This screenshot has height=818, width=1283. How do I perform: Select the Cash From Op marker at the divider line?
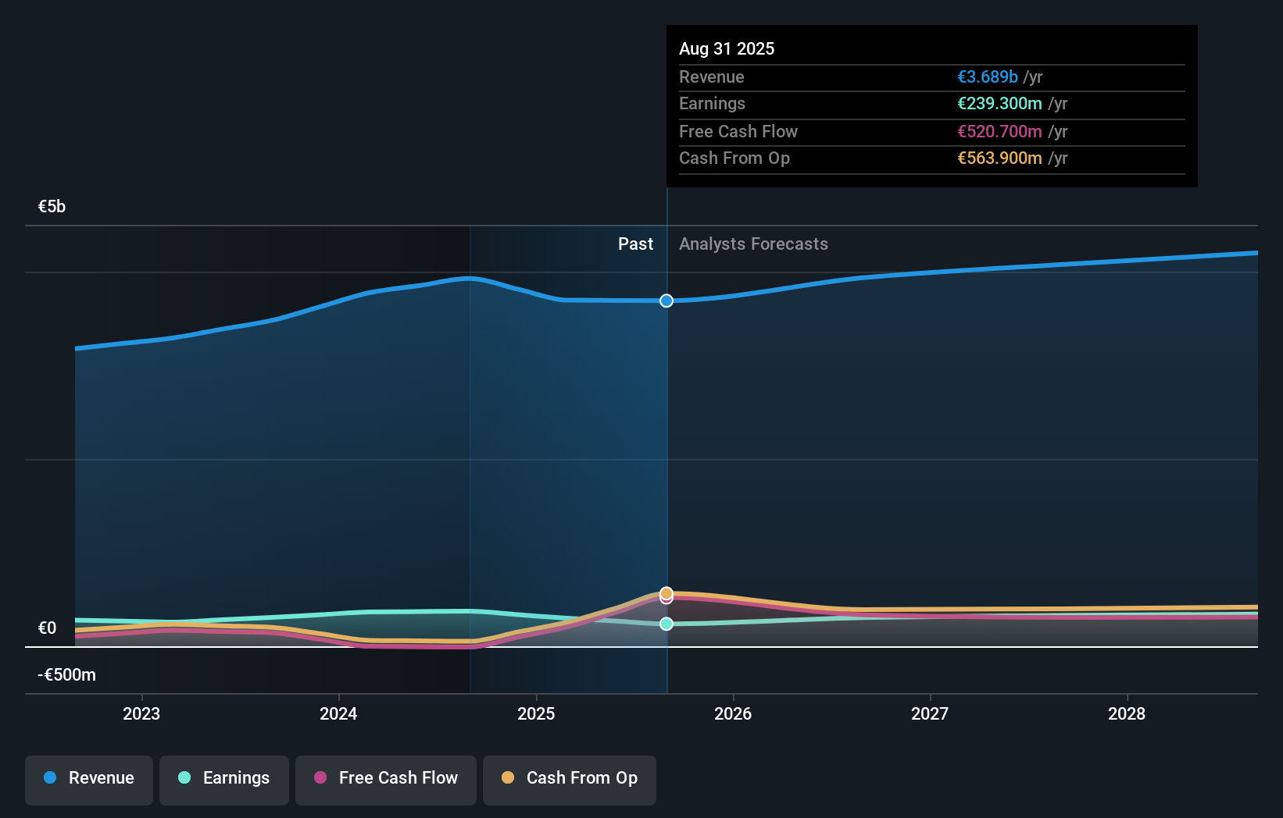click(x=666, y=591)
